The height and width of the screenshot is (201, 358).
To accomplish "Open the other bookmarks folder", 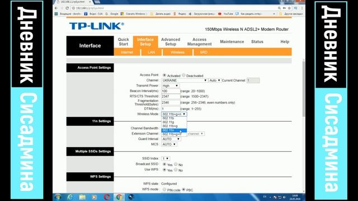I will point(291,14).
